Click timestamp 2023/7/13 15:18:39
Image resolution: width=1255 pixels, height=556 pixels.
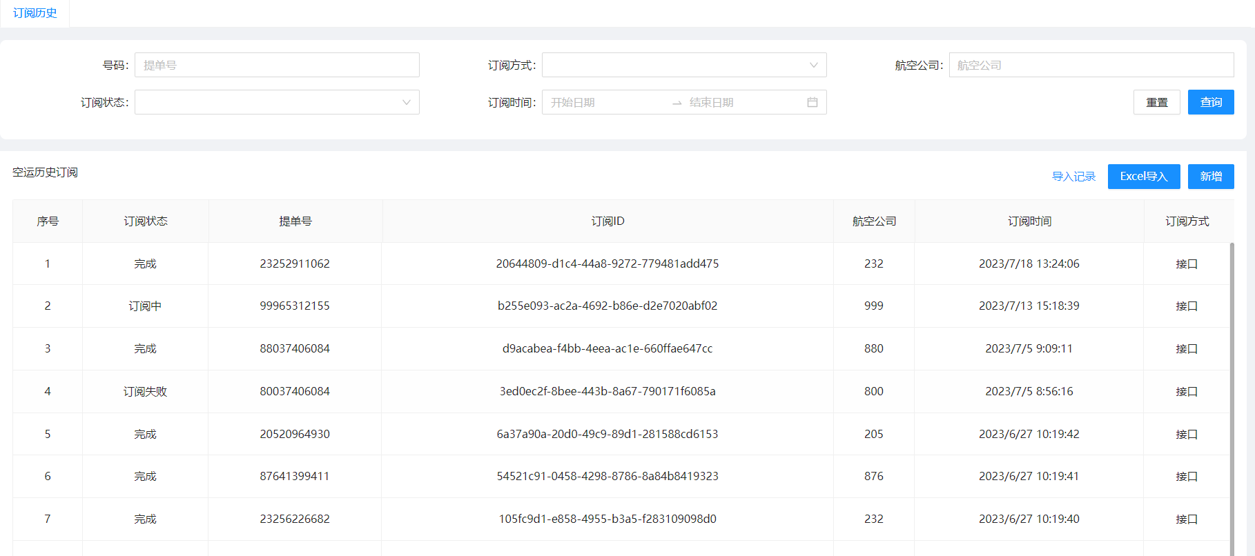[x=1029, y=306]
